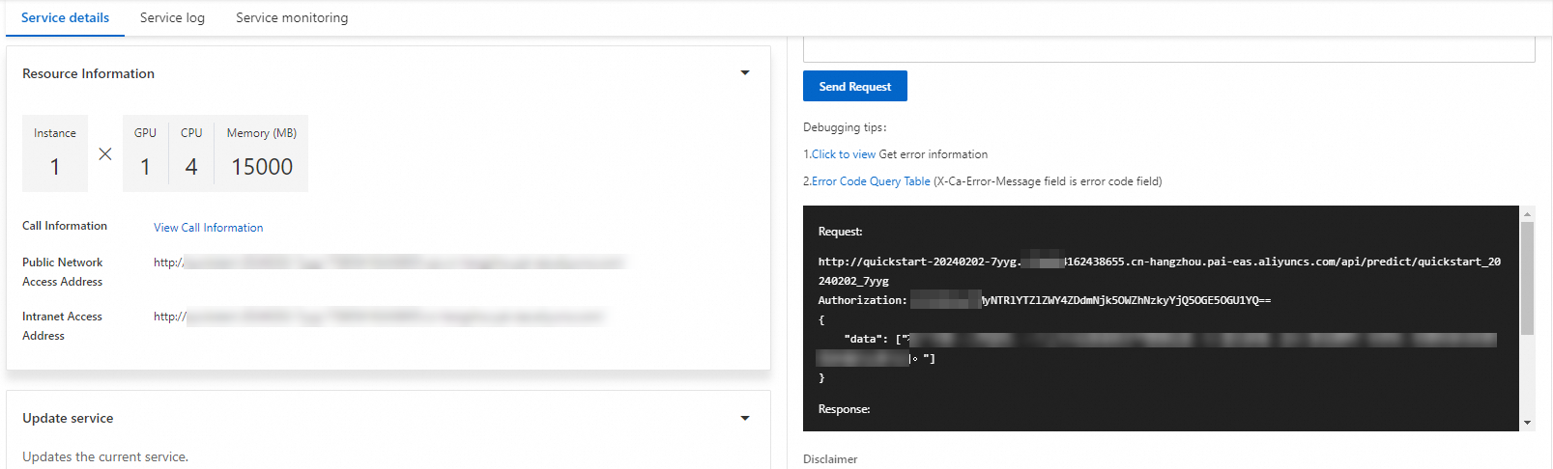This screenshot has width=1553, height=469.
Task: Click the console scrollbar up arrow
Action: point(1528,213)
